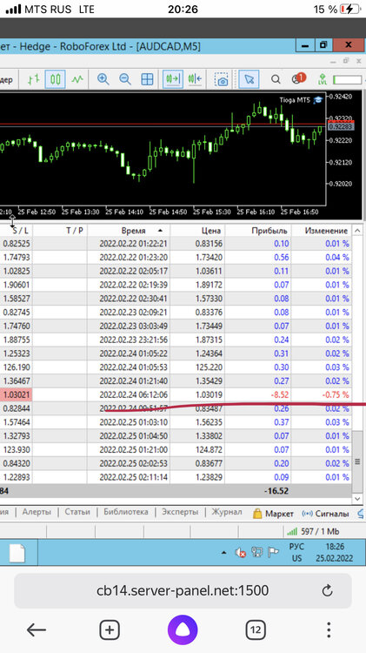Click the flag Action Center tray icon
The height and width of the screenshot is (653, 366).
tap(273, 553)
